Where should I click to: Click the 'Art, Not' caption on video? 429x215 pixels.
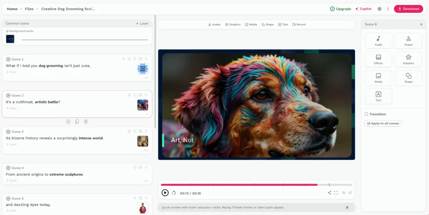click(182, 140)
